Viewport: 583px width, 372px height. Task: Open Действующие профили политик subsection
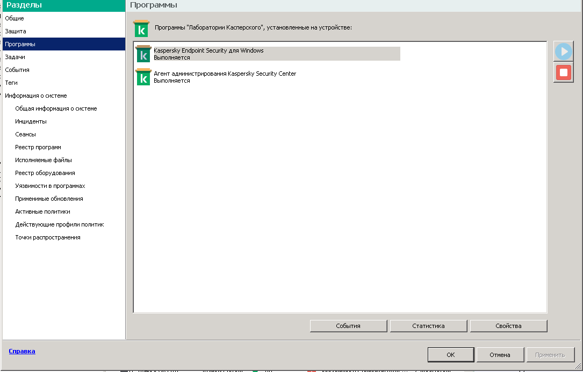(60, 224)
